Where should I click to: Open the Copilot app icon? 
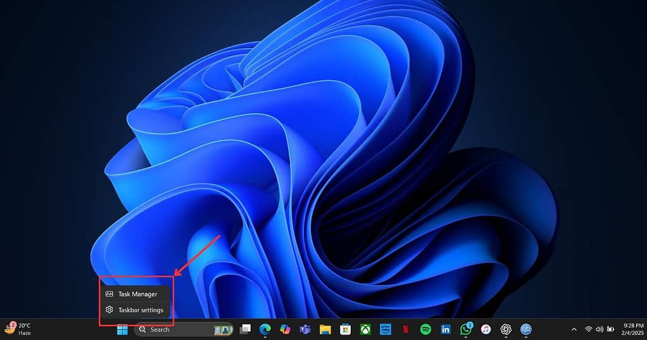coord(285,329)
